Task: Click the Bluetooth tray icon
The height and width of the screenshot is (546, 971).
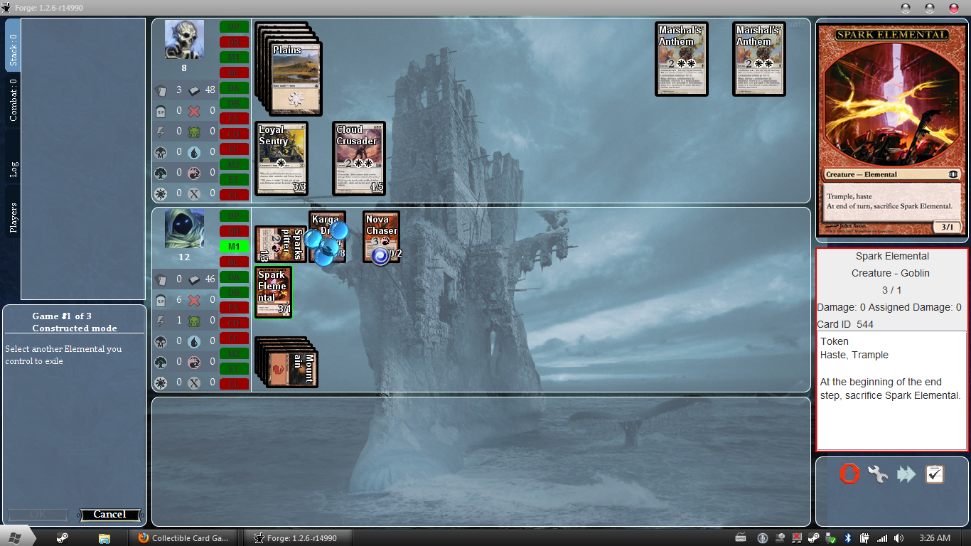Action: point(848,538)
